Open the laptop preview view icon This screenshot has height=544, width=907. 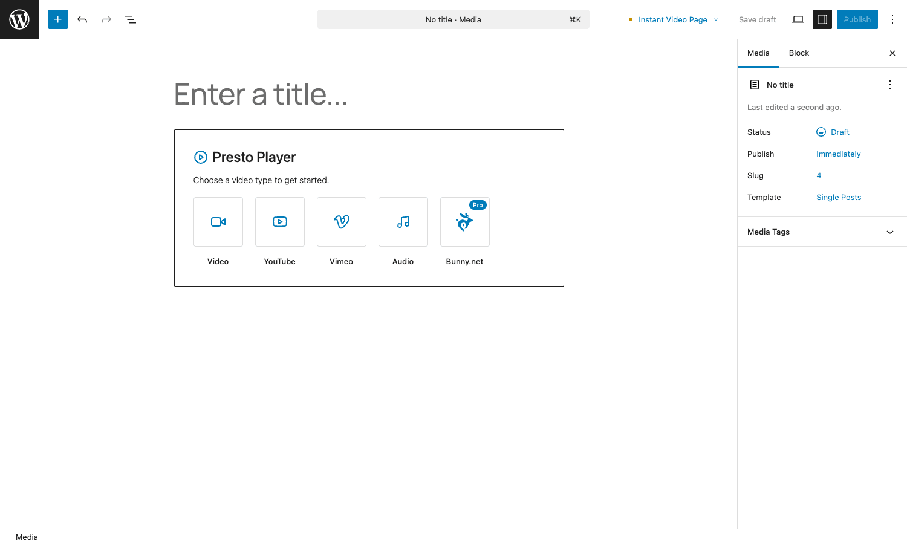click(798, 19)
